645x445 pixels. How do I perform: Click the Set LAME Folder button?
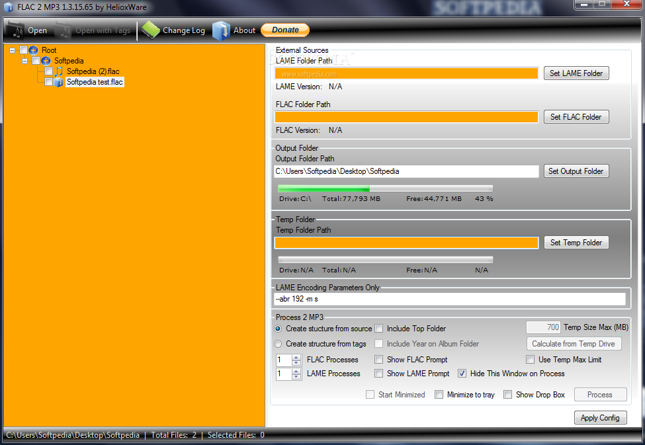click(x=576, y=73)
